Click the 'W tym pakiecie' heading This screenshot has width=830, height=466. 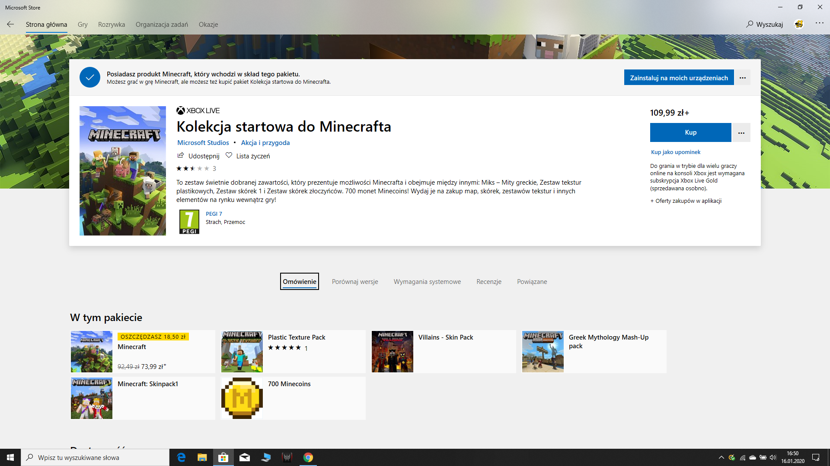(106, 318)
